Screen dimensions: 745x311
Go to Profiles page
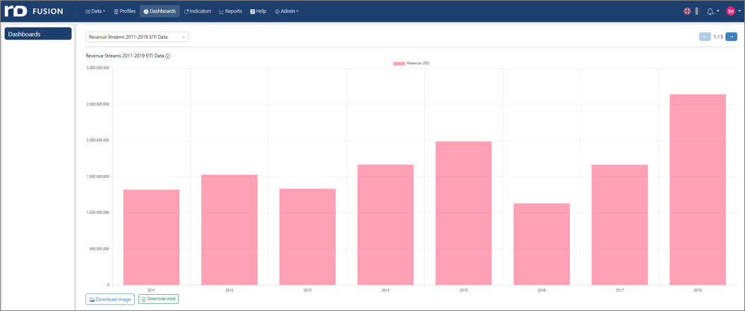coord(124,11)
